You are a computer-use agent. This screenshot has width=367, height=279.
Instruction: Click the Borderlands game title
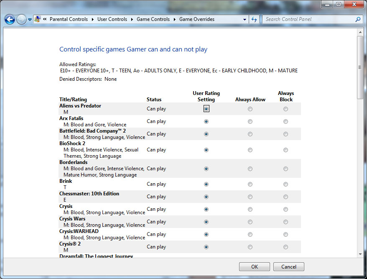point(73,162)
